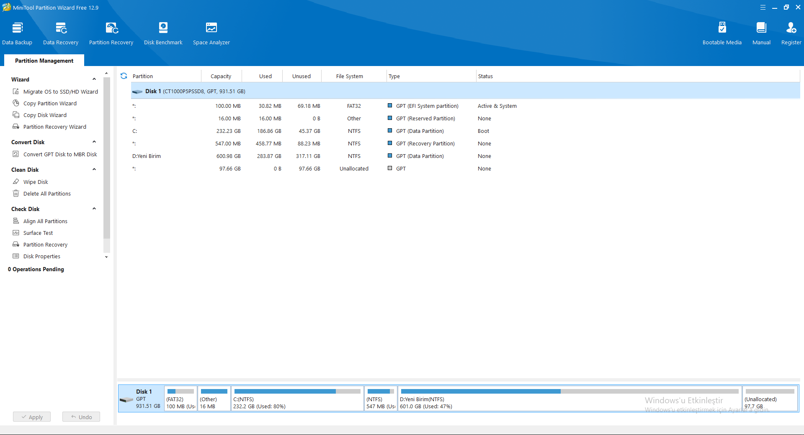Click the C:(NTFS) block in disk map

coord(297,399)
